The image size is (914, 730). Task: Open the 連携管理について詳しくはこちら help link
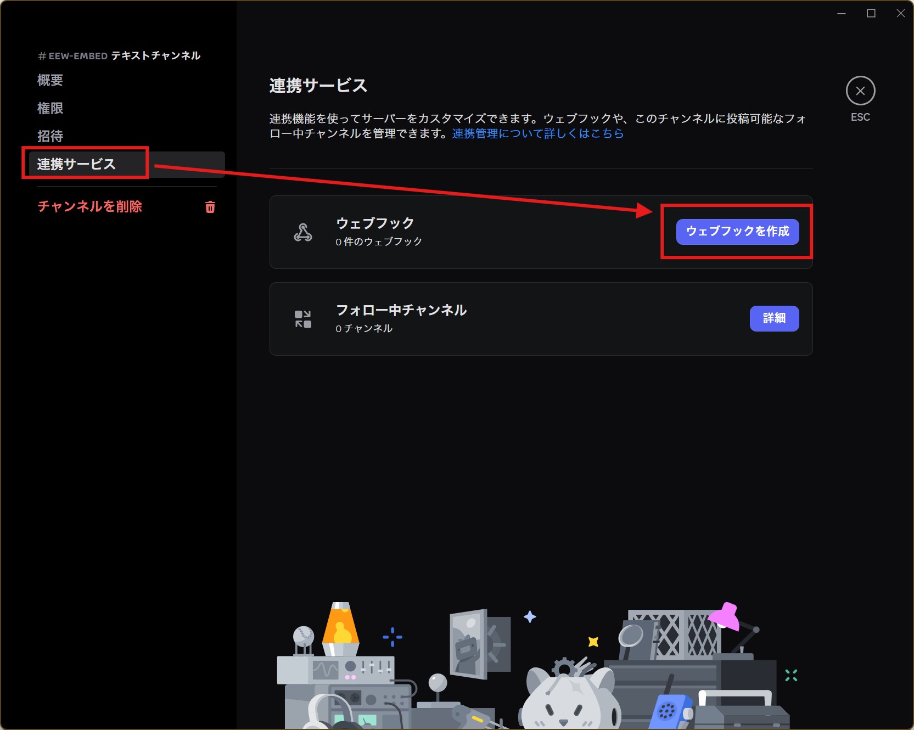pyautogui.click(x=537, y=133)
